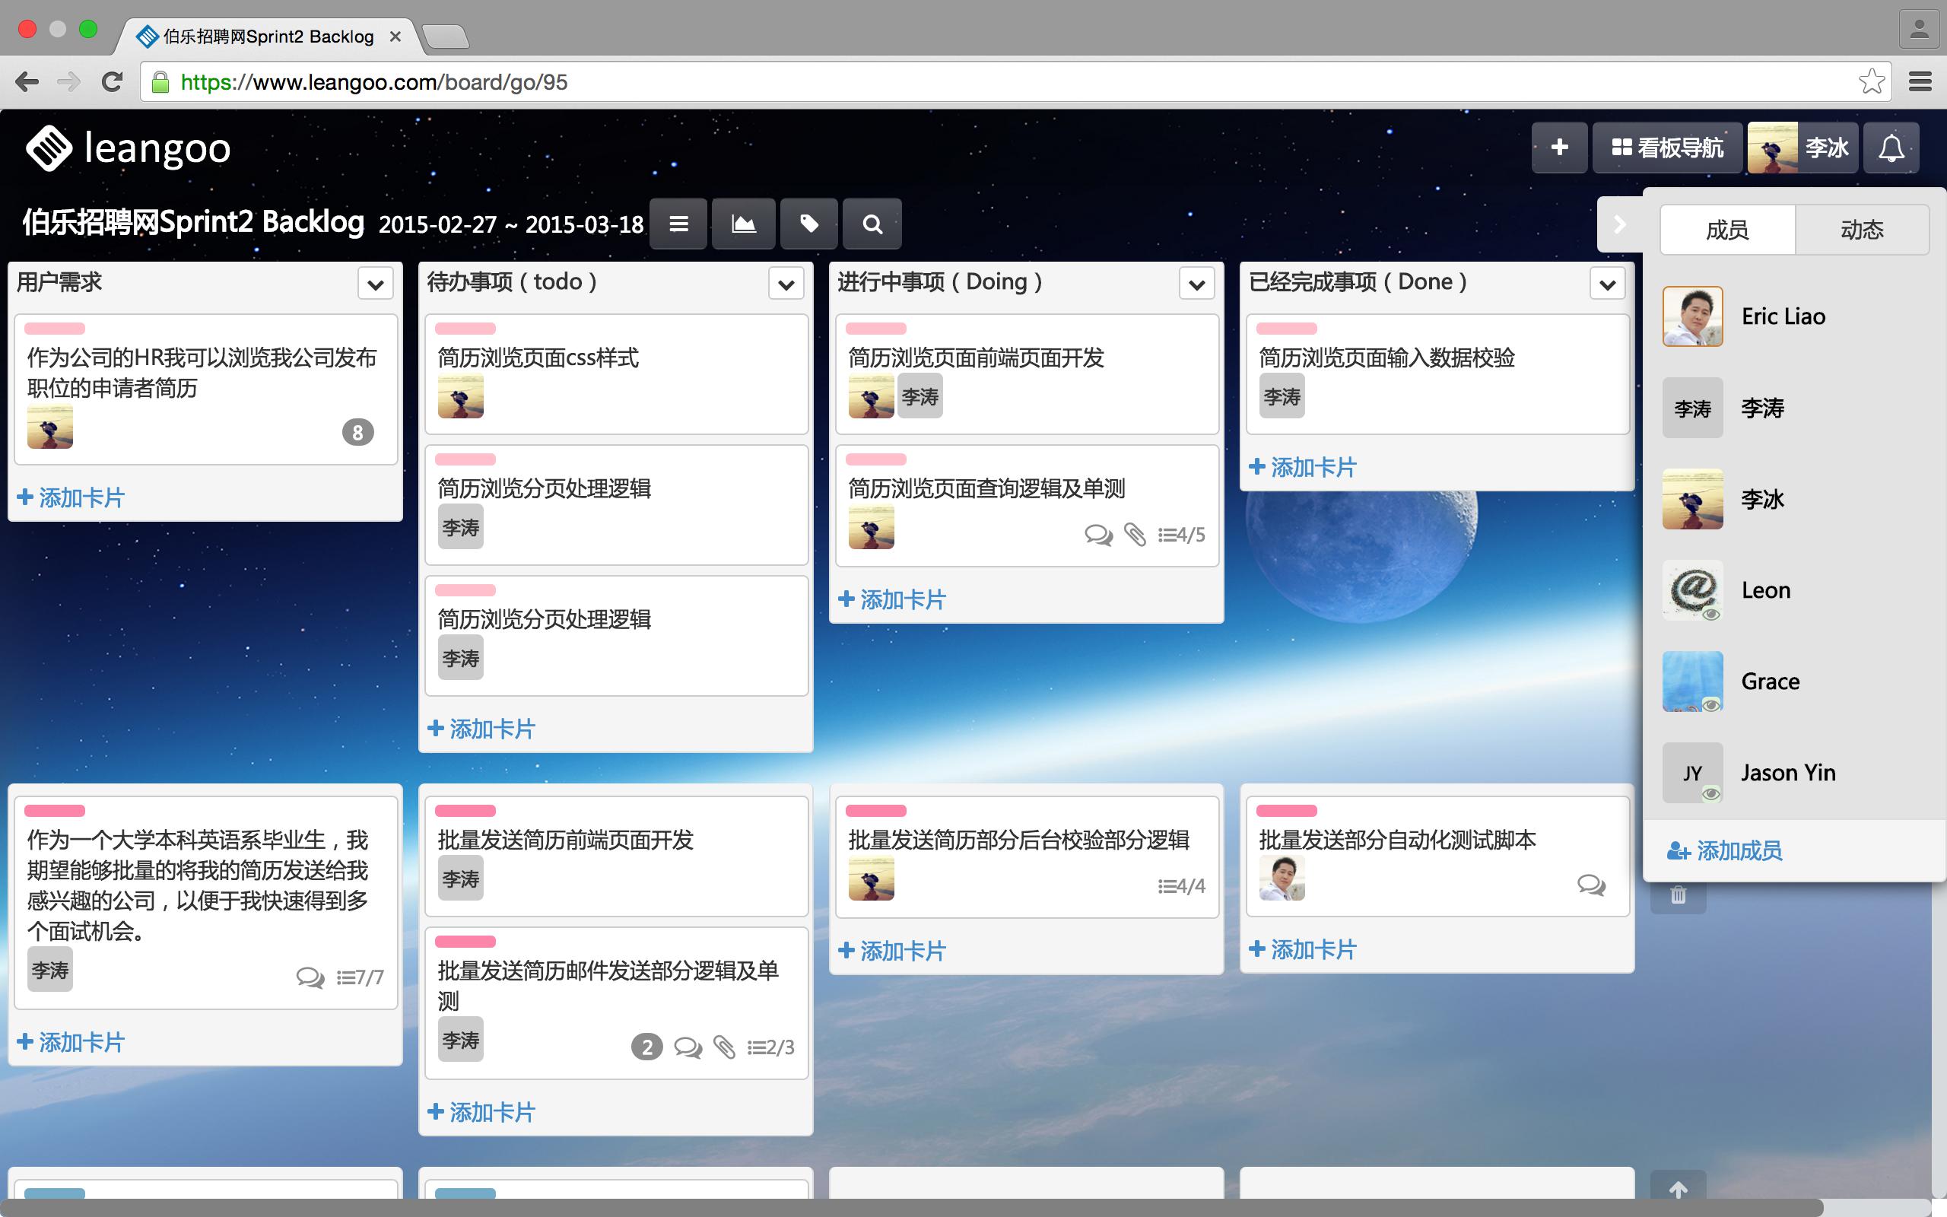Click the pink label on 简历浏览页面css样式 card

(x=465, y=329)
